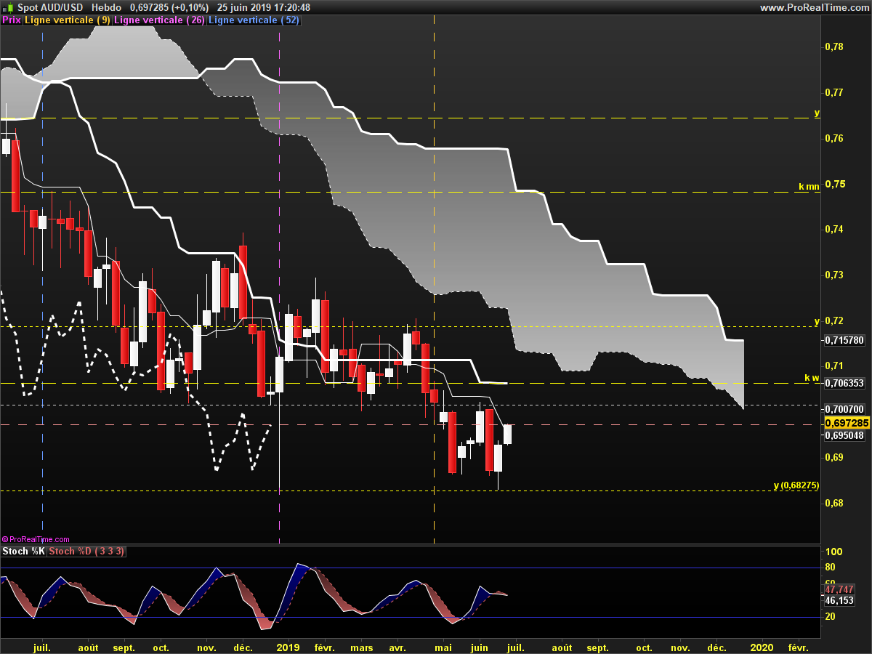Screen dimensions: 872x654
Task: Click the yellow current price tag 0,697285
Action: tap(847, 423)
